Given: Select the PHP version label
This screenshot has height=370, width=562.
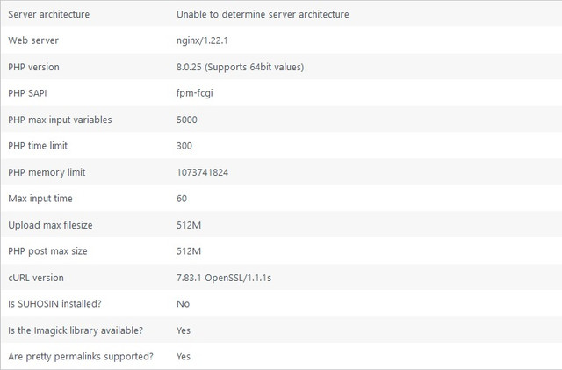Looking at the screenshot, I should (x=33, y=67).
